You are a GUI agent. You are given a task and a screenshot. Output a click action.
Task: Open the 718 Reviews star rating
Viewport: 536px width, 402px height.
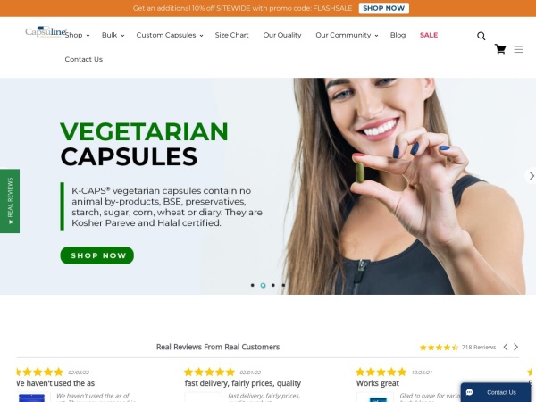click(x=457, y=348)
